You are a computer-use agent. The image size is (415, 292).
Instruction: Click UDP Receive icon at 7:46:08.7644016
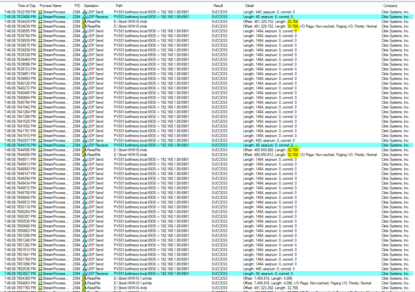(84, 145)
